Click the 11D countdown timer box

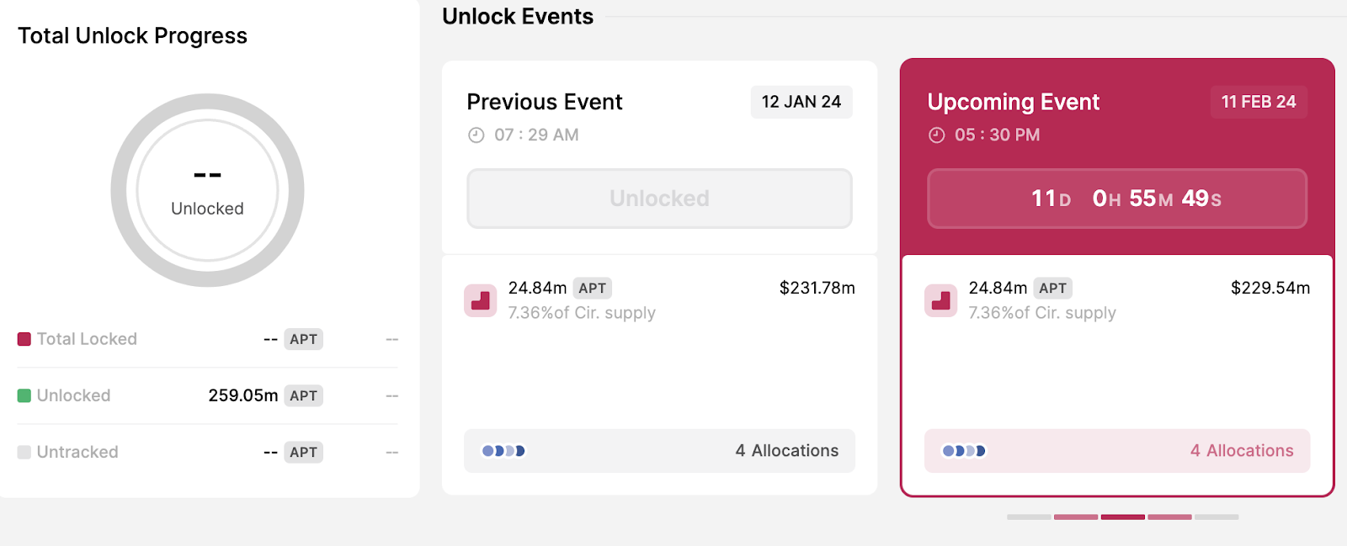coord(1116,199)
